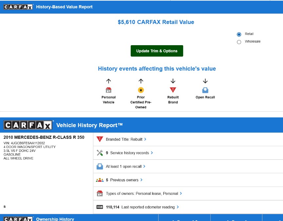Click the Update Trim & Options button
283x221 pixels.
157,51
